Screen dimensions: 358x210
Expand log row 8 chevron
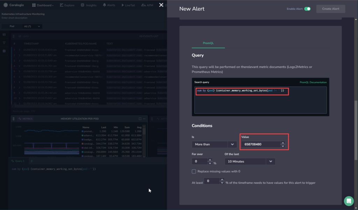pyautogui.click(x=20, y=88)
